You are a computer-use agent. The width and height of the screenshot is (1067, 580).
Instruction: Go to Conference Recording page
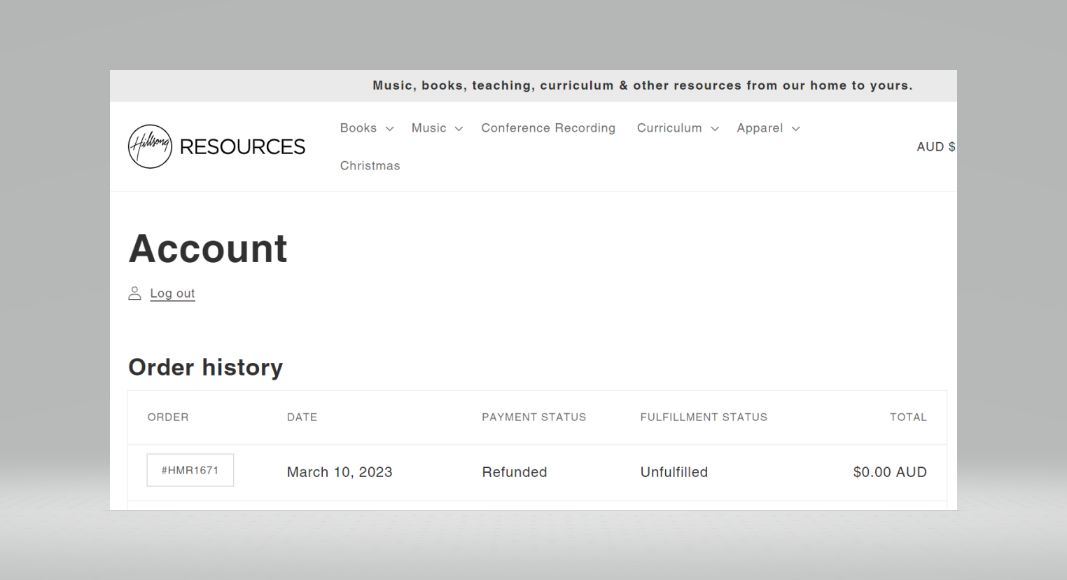pos(548,128)
